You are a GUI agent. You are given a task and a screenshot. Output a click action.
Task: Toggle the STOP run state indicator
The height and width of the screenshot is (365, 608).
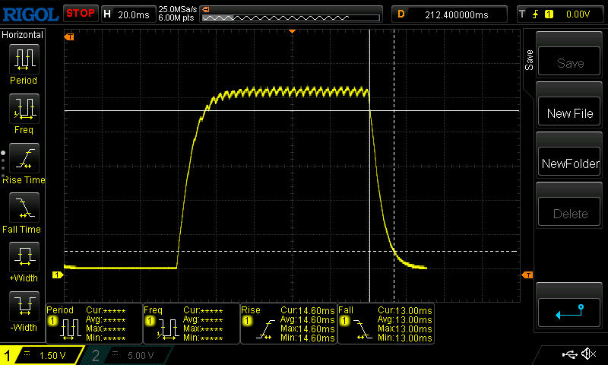80,13
